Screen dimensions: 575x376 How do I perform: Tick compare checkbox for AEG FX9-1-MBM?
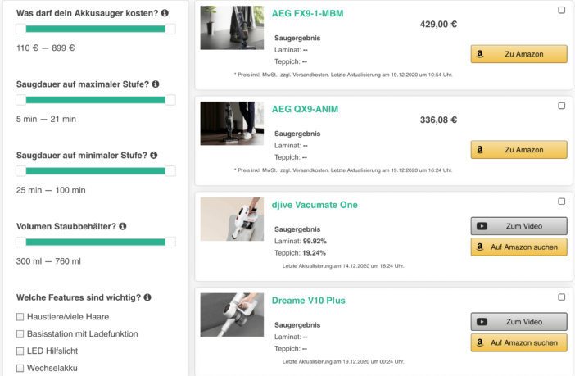point(561,10)
